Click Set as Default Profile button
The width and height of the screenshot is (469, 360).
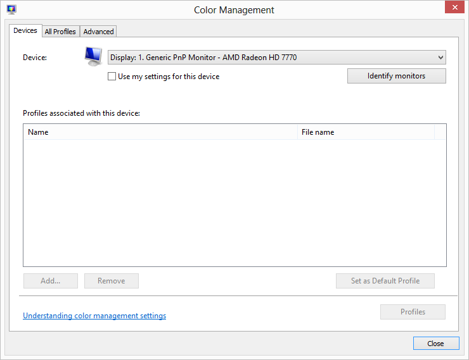click(385, 281)
